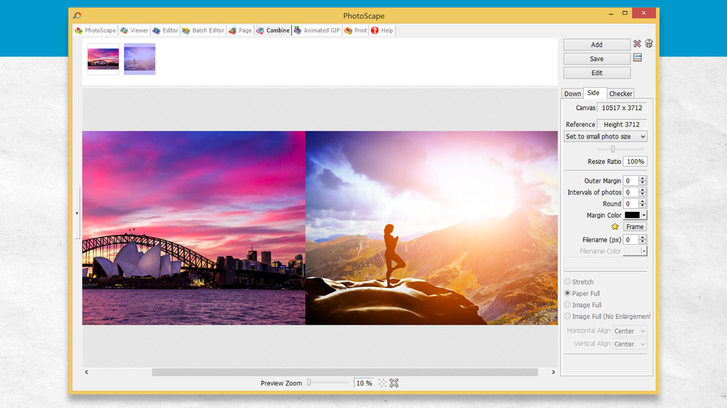Switch to the Down tab
The height and width of the screenshot is (408, 727).
[x=573, y=93]
